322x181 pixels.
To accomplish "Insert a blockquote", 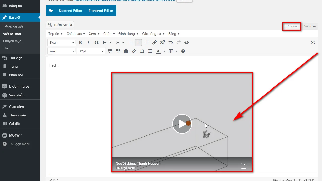I will (x=96, y=43).
